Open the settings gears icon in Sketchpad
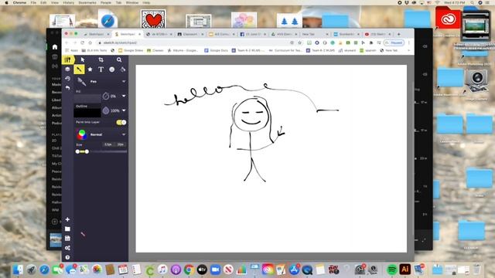The width and height of the screenshot is (495, 278). (x=67, y=248)
